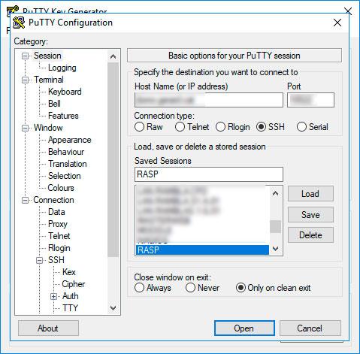This screenshot has height=354, width=360.
Task: Load the selected saved session
Action: tap(310, 194)
